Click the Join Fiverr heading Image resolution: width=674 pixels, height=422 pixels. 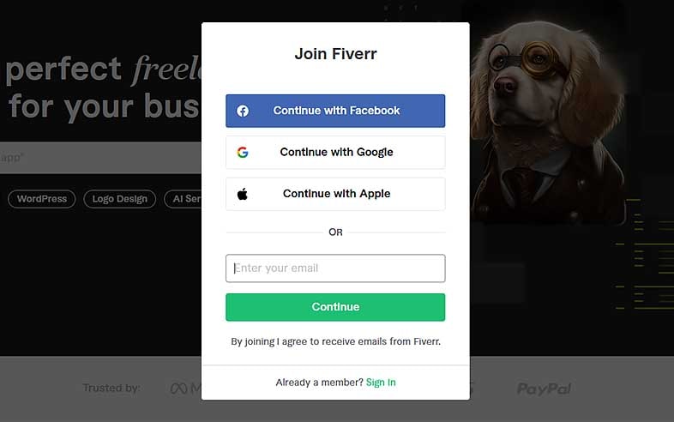tap(335, 54)
